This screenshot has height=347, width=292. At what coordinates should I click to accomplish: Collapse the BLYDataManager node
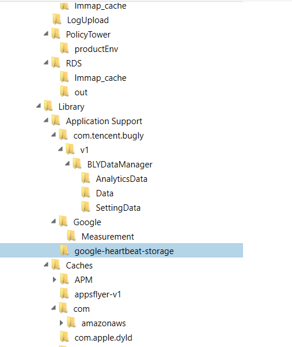[x=67, y=163]
